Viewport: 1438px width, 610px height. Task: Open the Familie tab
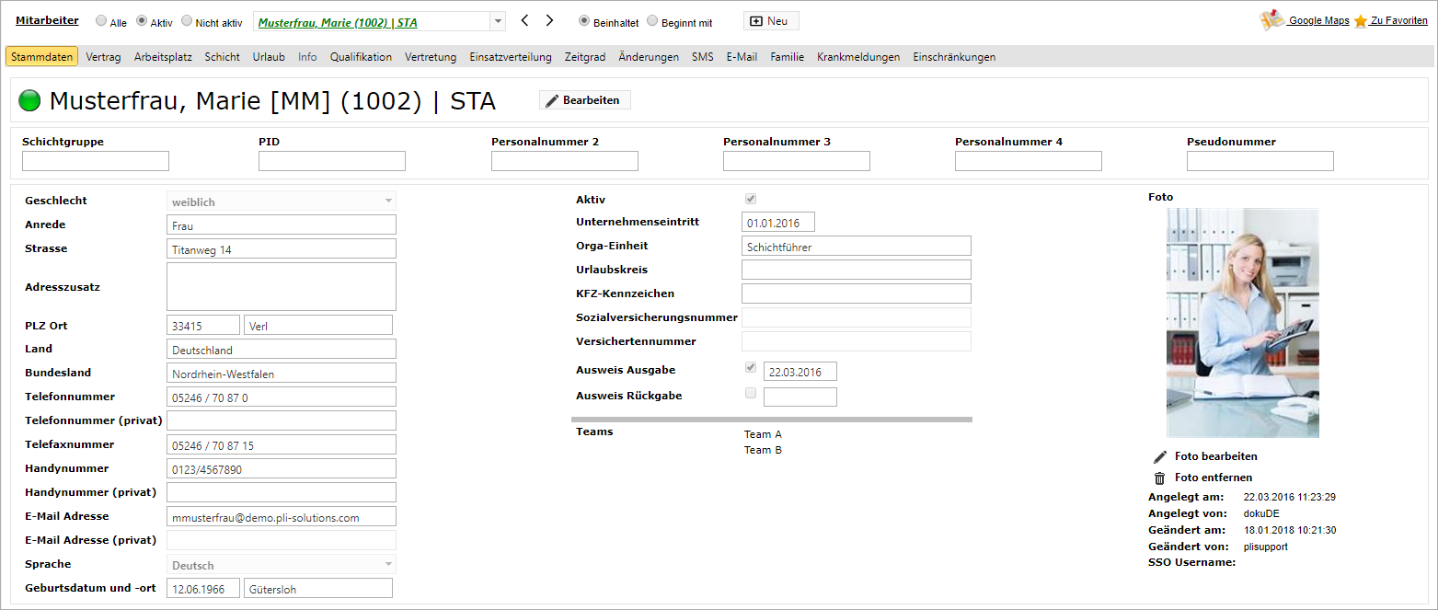click(788, 57)
